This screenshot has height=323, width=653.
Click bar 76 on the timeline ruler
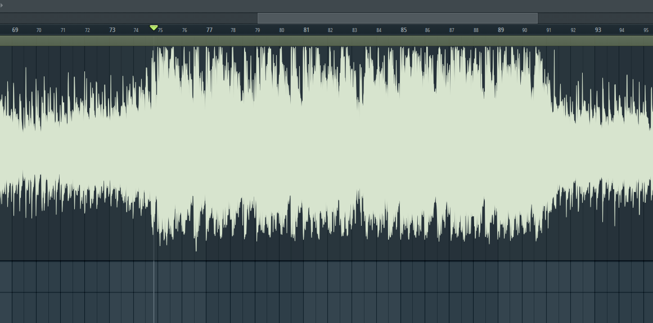184,30
